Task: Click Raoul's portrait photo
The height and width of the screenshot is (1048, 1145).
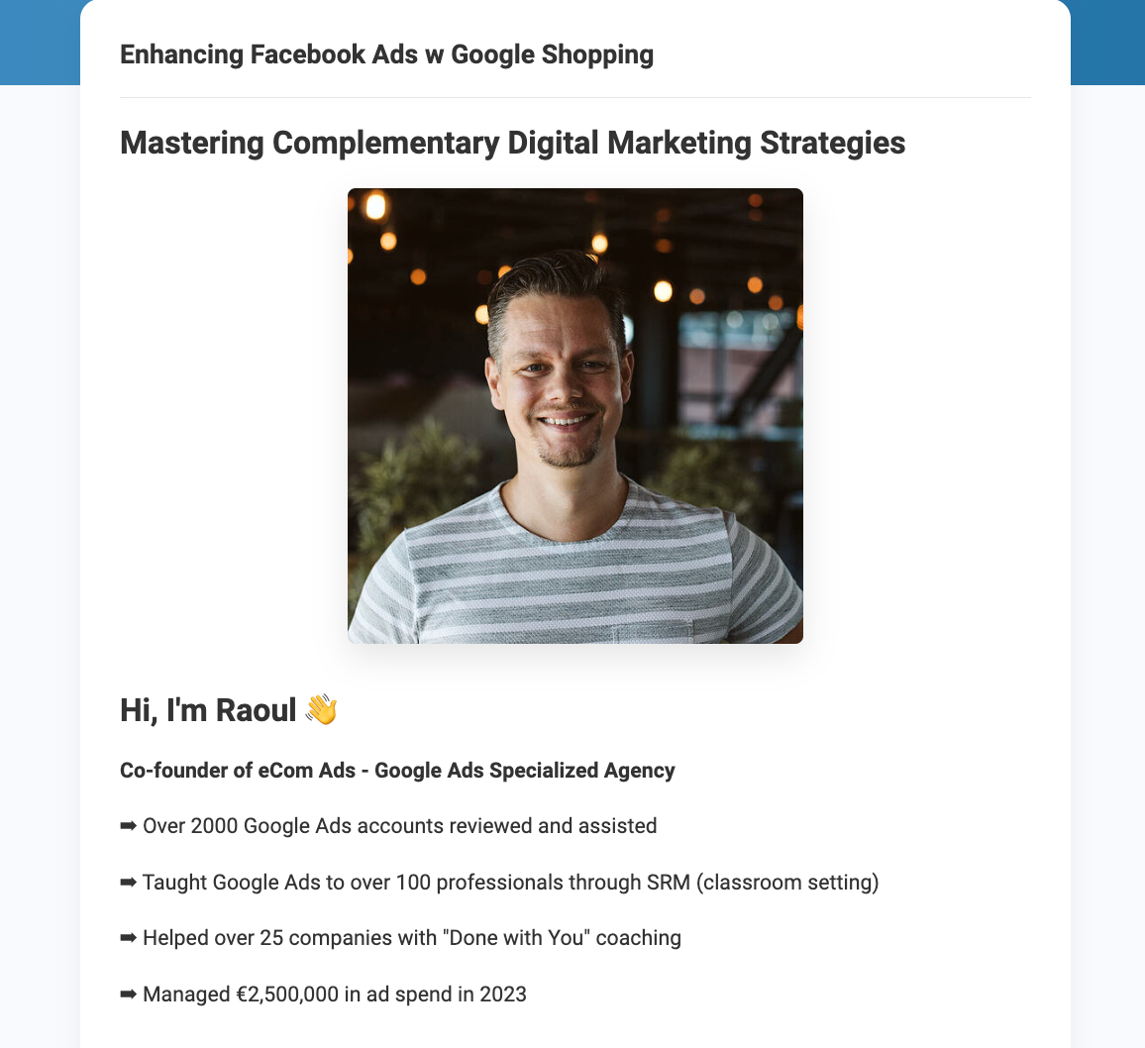Action: click(x=574, y=416)
